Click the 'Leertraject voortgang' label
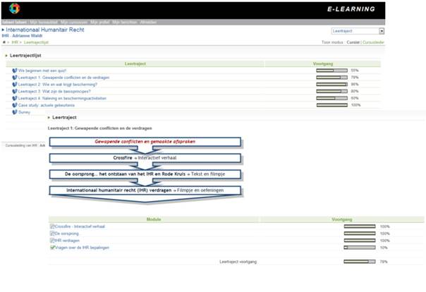 click(x=238, y=262)
